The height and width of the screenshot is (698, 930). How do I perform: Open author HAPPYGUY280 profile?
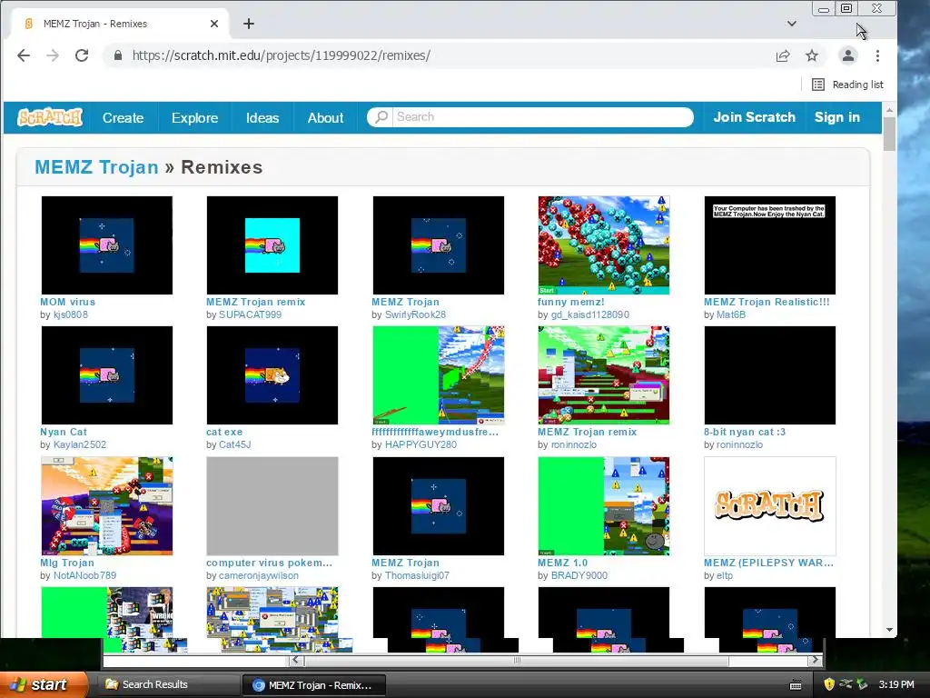tap(420, 444)
